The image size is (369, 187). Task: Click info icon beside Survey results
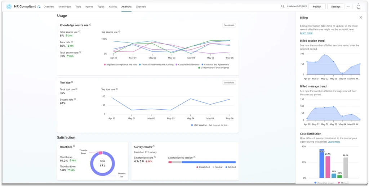pyautogui.click(x=154, y=146)
